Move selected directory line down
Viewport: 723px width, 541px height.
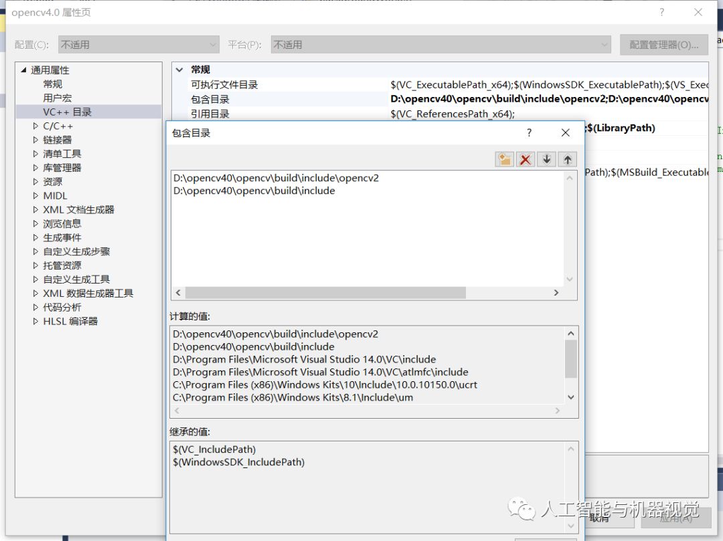point(546,160)
